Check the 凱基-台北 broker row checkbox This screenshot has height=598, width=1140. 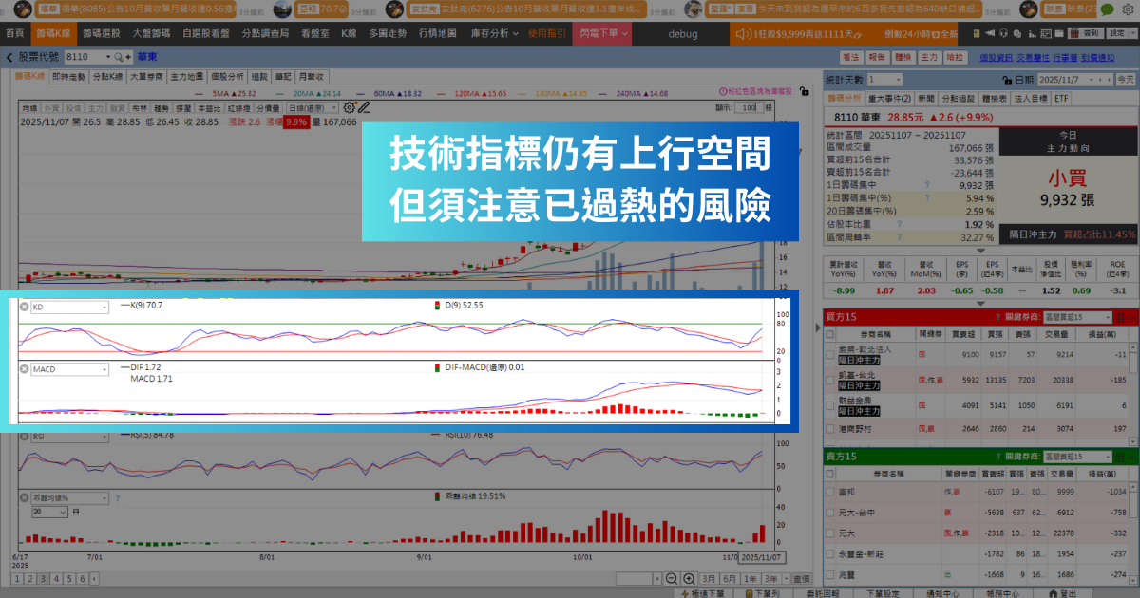coord(830,405)
